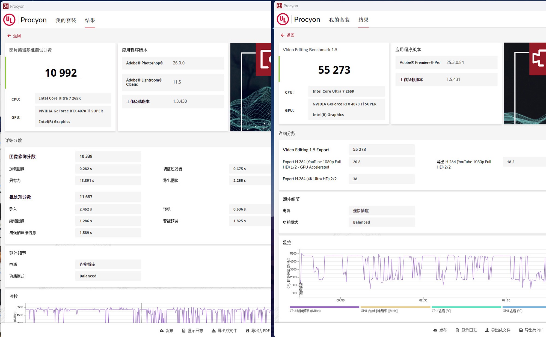Toggle CPU 时钟频率 purple legend in chart
Viewport: 546px width, 337px height.
[x=305, y=311]
